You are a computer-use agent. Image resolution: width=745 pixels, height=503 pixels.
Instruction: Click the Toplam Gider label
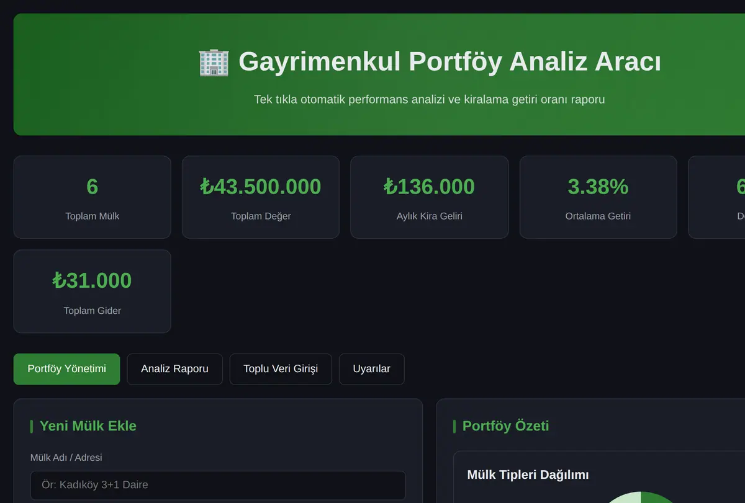coord(92,311)
